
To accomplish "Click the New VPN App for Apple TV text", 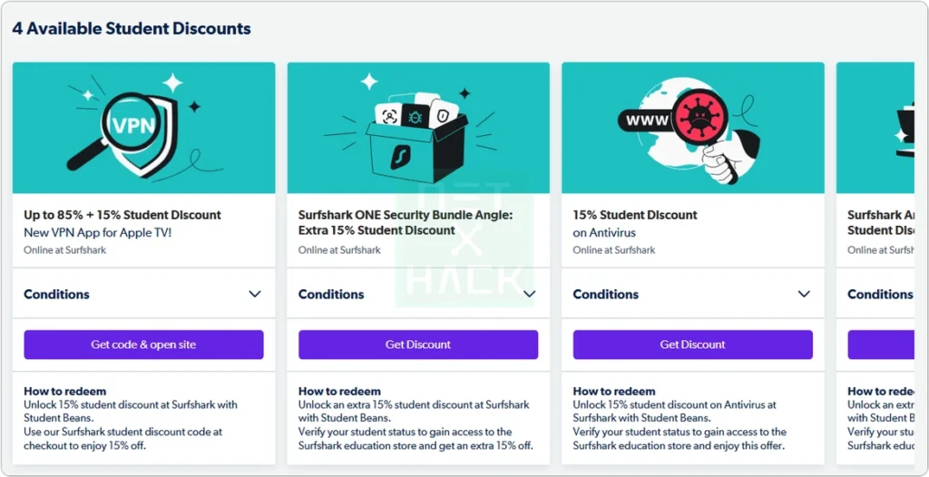I will [x=97, y=233].
